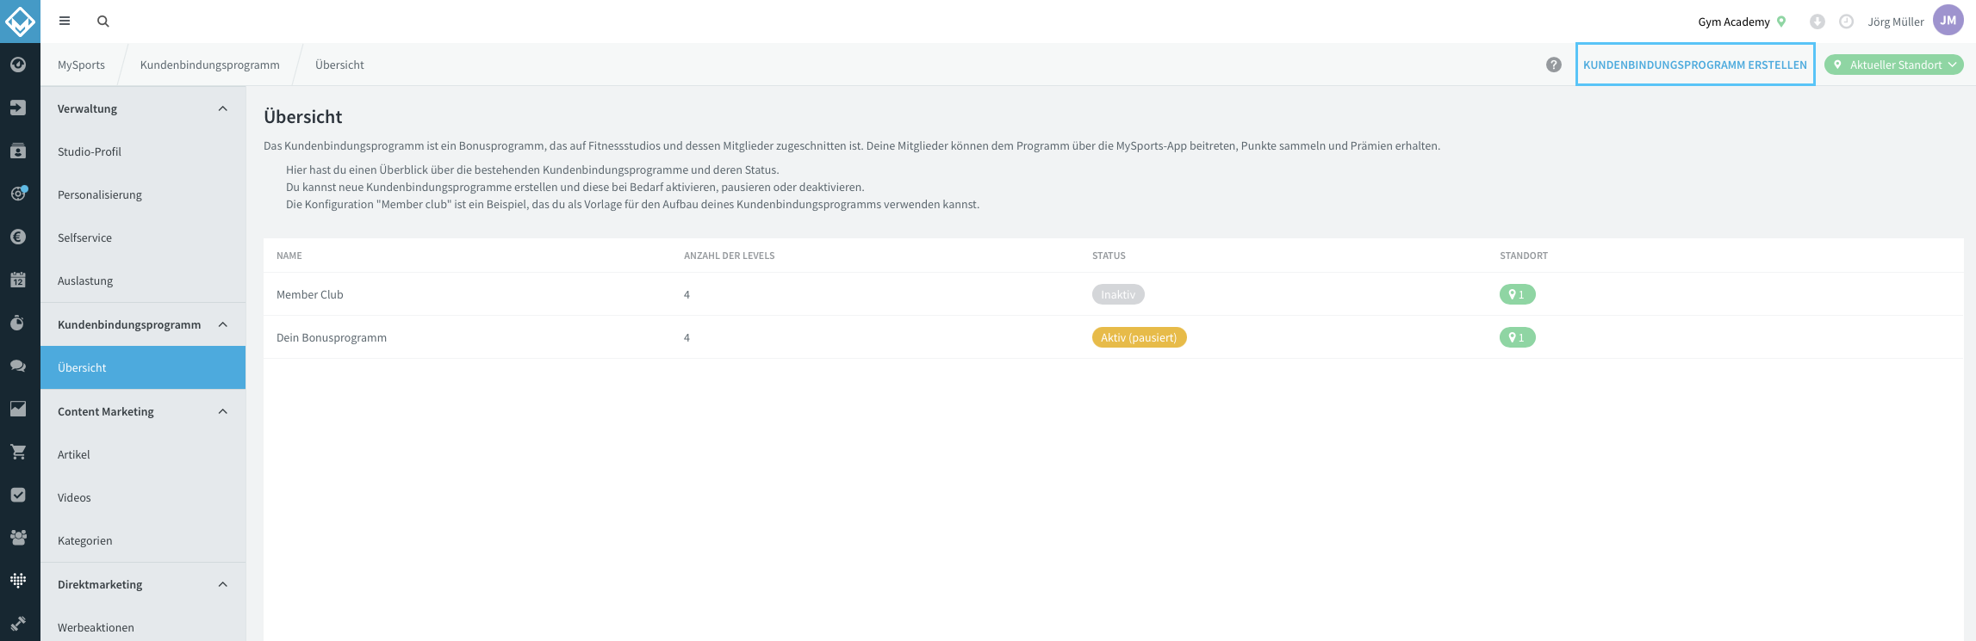Viewport: 1976px width, 641px height.
Task: Open the members group sidebar icon
Action: click(x=18, y=538)
